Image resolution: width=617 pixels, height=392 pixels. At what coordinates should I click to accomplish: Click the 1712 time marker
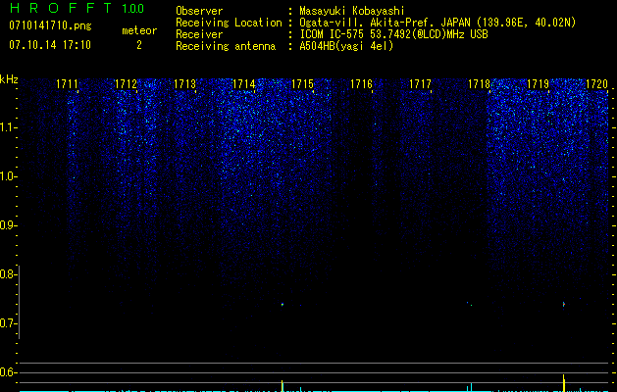(x=126, y=84)
